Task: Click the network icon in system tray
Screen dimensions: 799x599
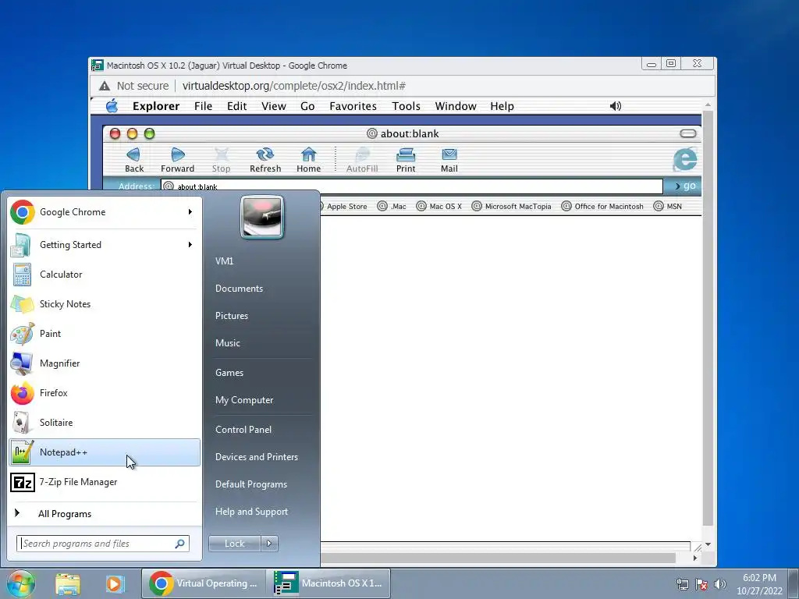Action: (682, 583)
